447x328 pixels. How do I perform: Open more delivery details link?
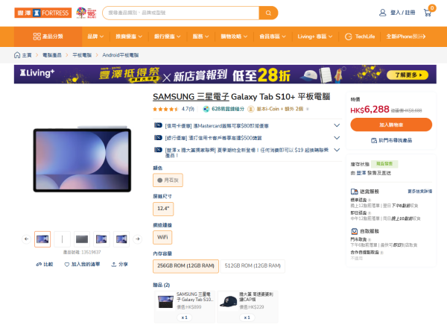click(x=419, y=192)
